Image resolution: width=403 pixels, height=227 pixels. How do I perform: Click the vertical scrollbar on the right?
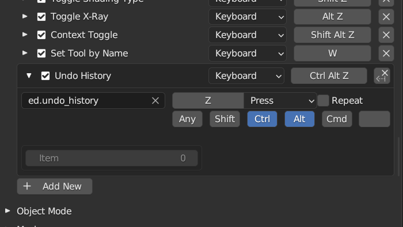(x=398, y=157)
